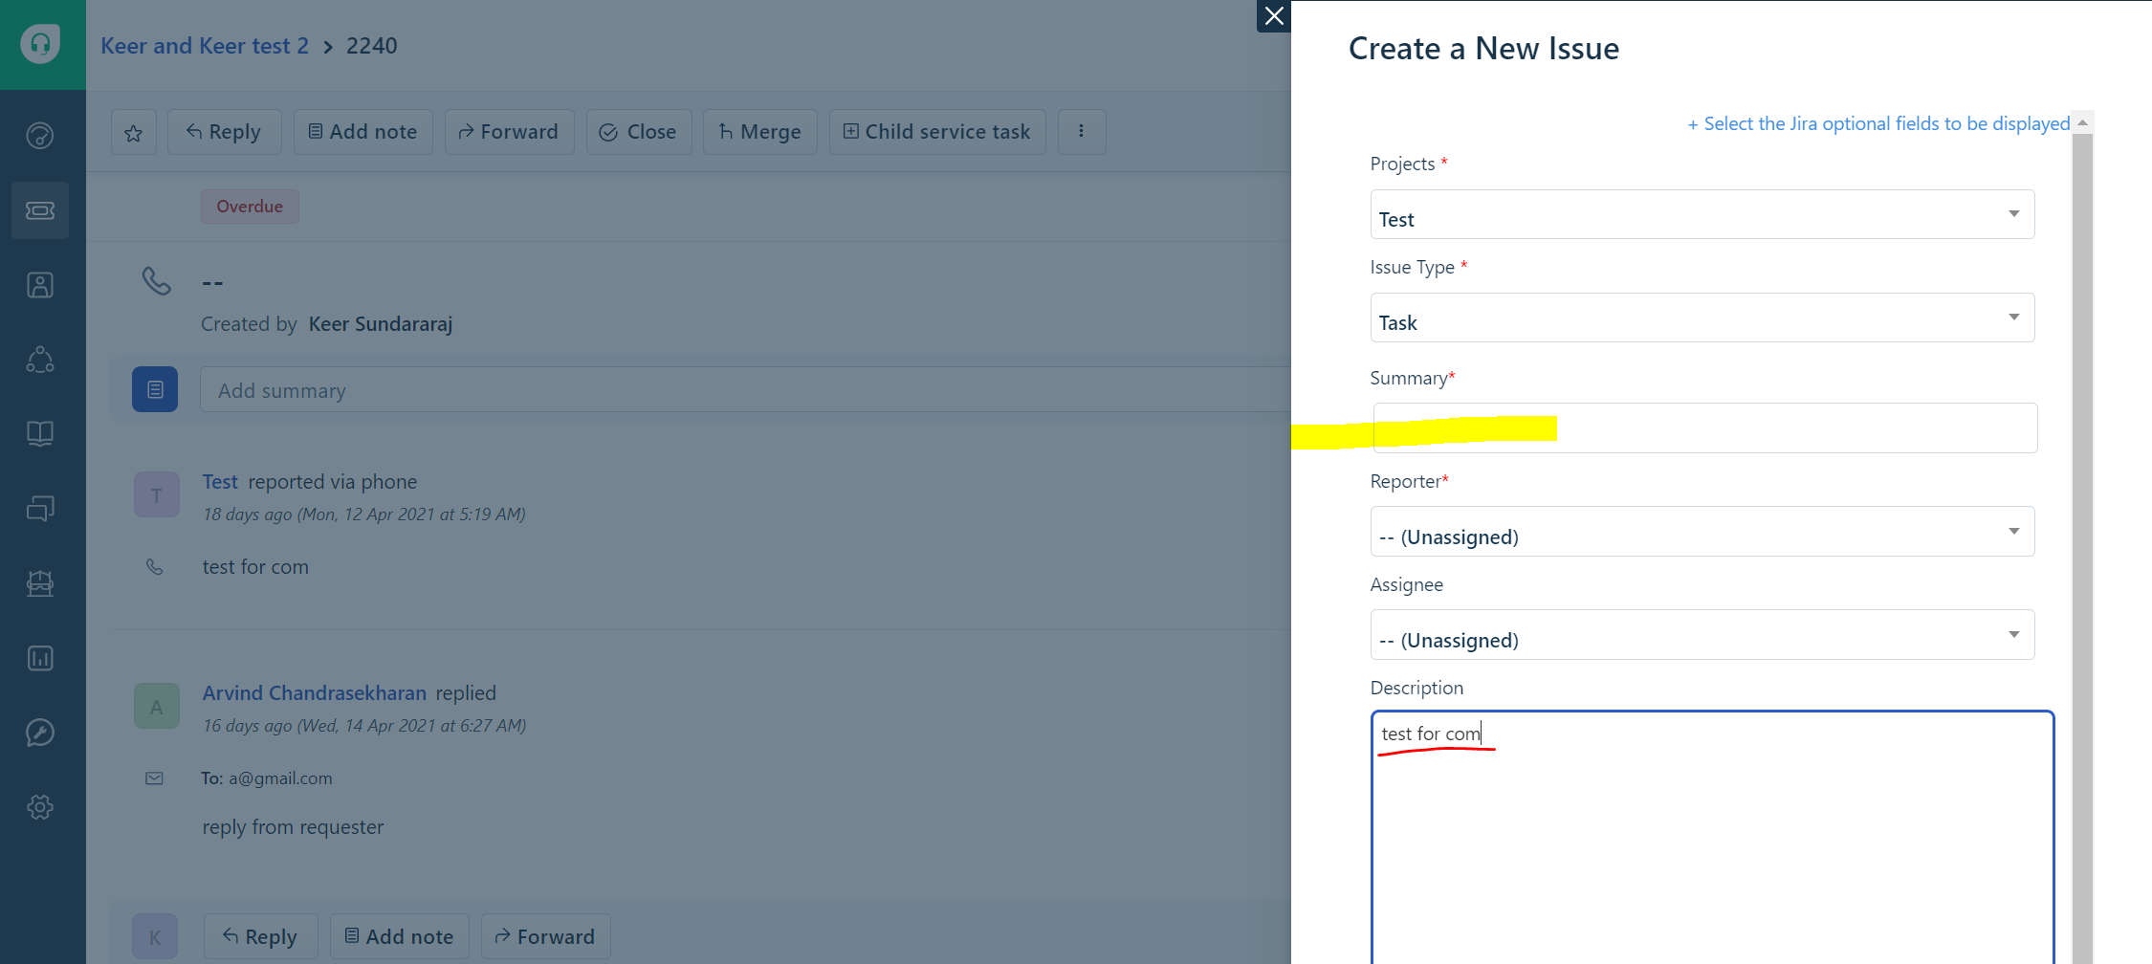This screenshot has height=964, width=2152.
Task: Open the more actions three-dot menu
Action: [x=1082, y=132]
